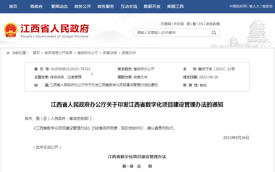Click the home icon beside 当前位置
The width and height of the screenshot is (275, 172).
click(x=8, y=53)
